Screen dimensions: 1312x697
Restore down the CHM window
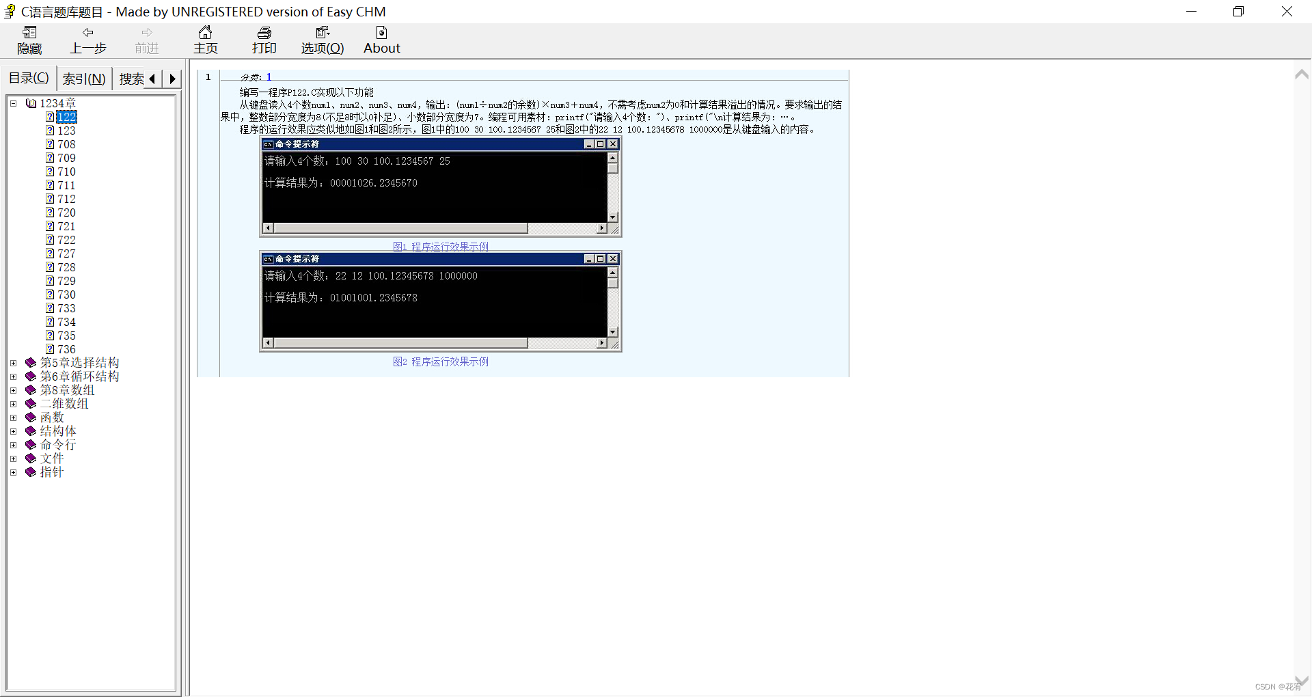click(x=1238, y=12)
